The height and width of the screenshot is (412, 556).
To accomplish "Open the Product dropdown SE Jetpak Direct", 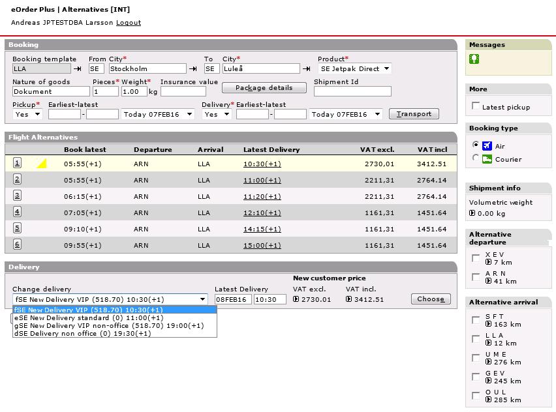I will [354, 68].
